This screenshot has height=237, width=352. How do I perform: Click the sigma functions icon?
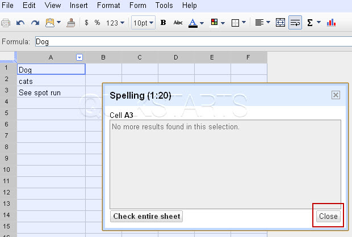[310, 23]
